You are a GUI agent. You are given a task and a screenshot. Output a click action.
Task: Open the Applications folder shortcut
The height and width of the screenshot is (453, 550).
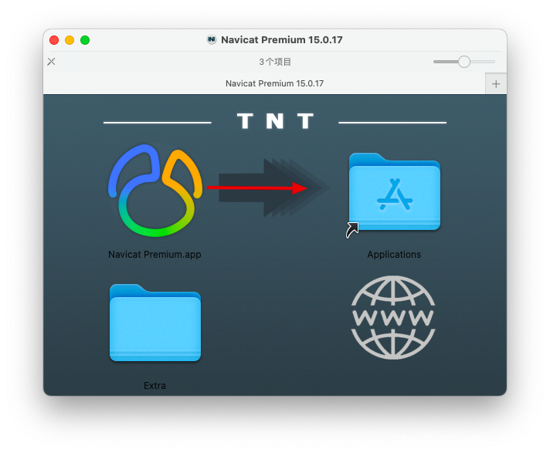coord(394,192)
